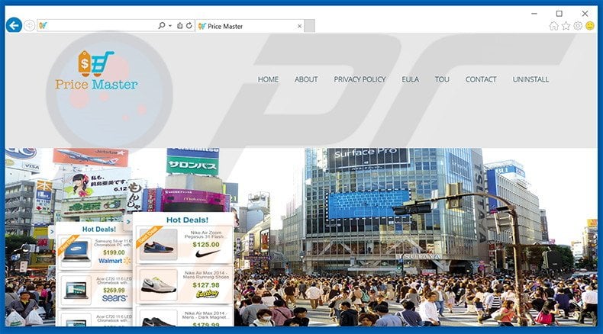Open the TOU navigation link
The width and height of the screenshot is (603, 334).
click(442, 79)
